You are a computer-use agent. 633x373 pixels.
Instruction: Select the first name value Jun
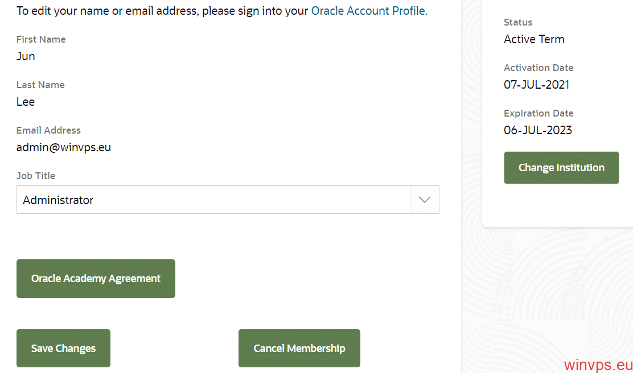click(26, 56)
